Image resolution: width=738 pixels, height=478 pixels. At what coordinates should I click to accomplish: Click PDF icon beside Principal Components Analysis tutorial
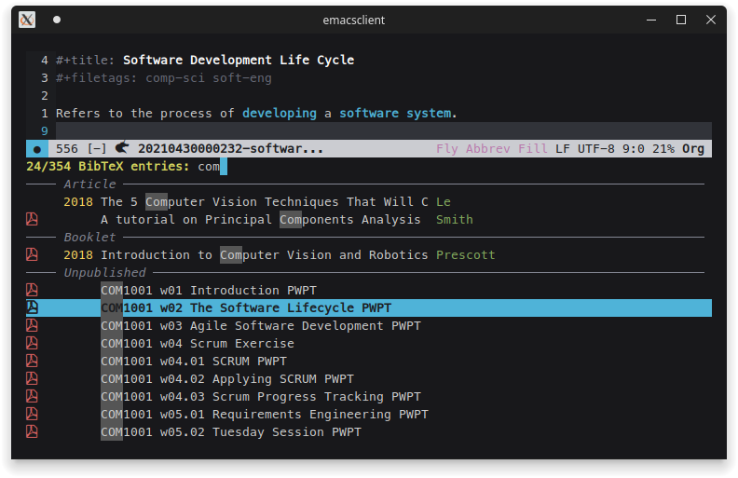click(x=32, y=220)
